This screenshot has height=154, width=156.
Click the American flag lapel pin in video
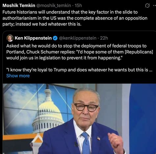(99, 138)
